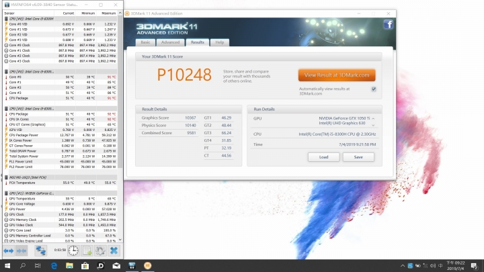Image resolution: width=484 pixels, height=272 pixels.
Task: Click the Physics Score row in Result Details
Action: click(169, 126)
